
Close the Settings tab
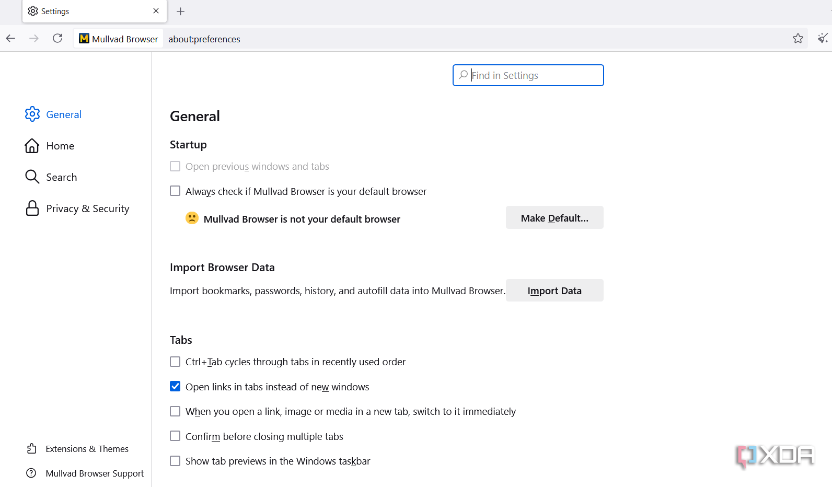click(156, 11)
